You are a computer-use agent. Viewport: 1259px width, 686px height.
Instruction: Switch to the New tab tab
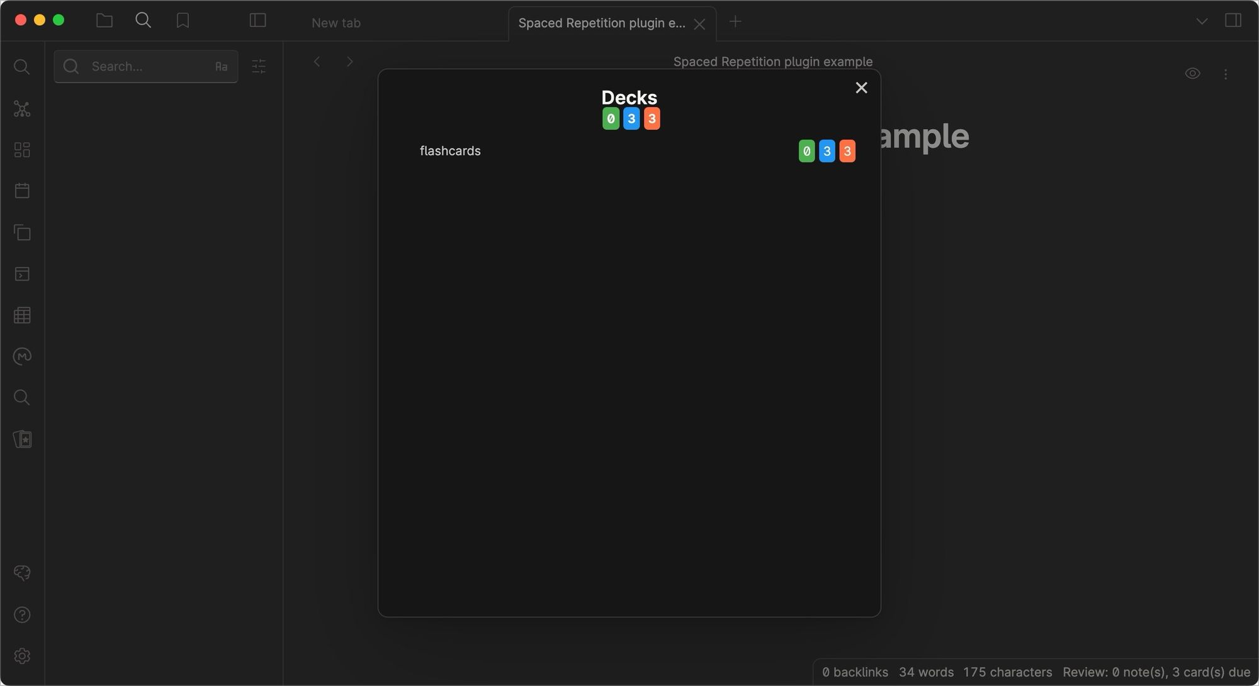click(336, 23)
